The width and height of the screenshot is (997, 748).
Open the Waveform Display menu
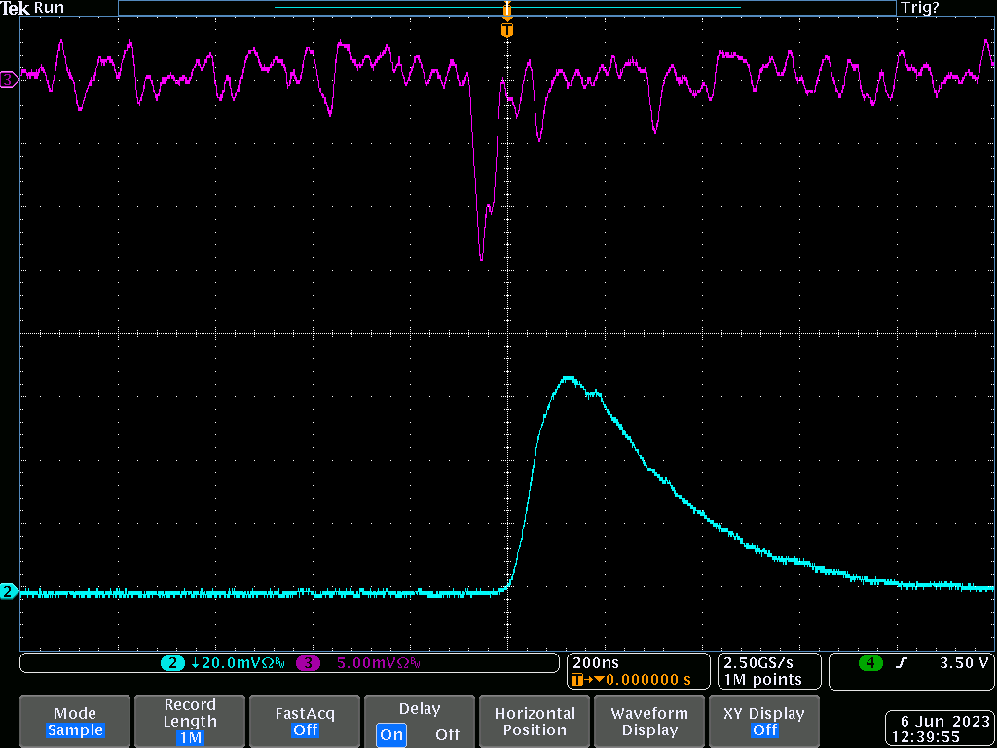pos(649,722)
